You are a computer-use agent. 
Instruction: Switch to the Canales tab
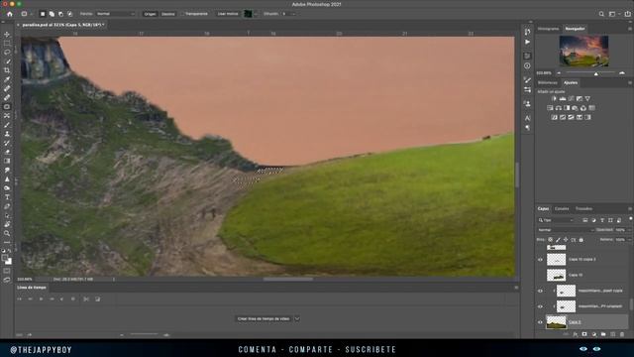point(562,209)
